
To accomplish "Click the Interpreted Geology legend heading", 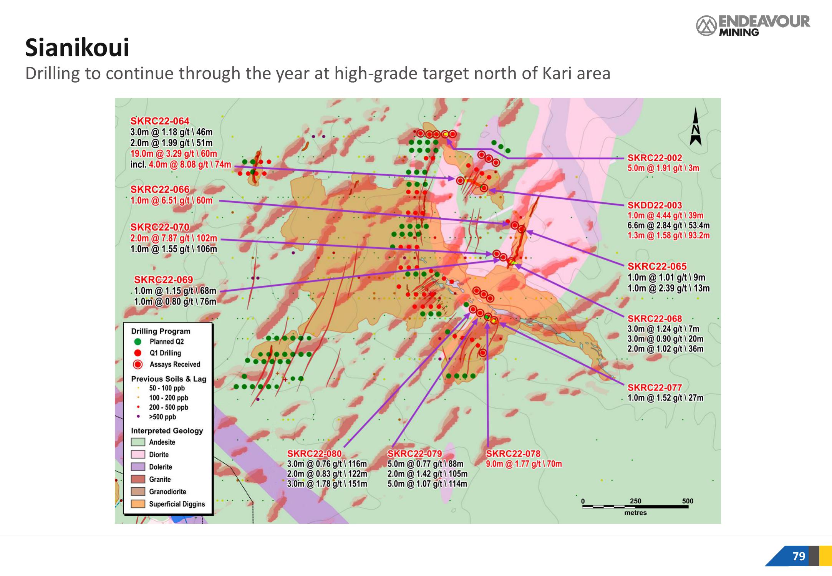I will [x=167, y=430].
